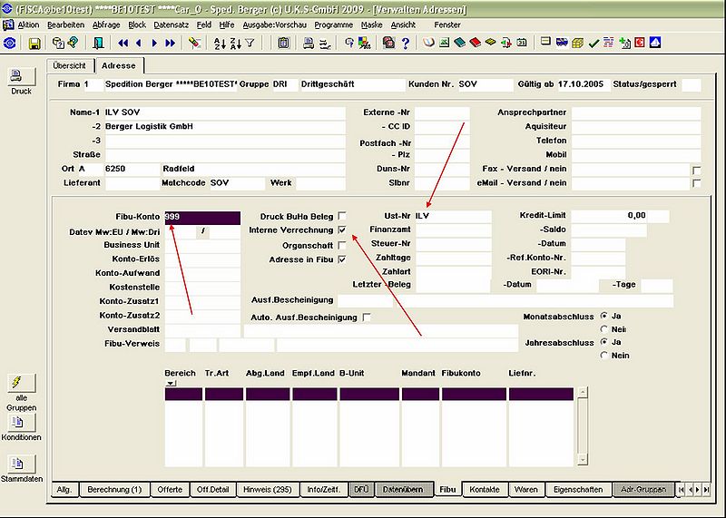
Task: Sort ascending A-Z icon
Action: 220,43
